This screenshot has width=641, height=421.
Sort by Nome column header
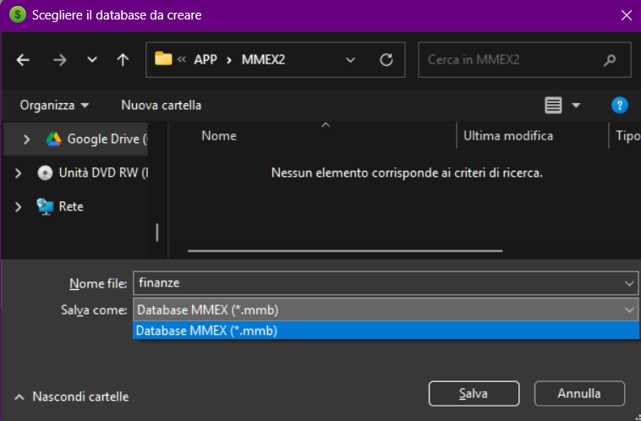[219, 136]
